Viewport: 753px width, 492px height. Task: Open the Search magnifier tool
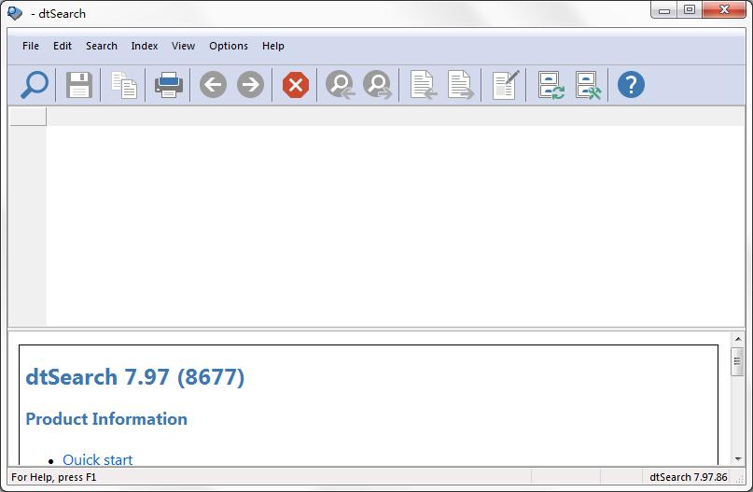click(35, 85)
